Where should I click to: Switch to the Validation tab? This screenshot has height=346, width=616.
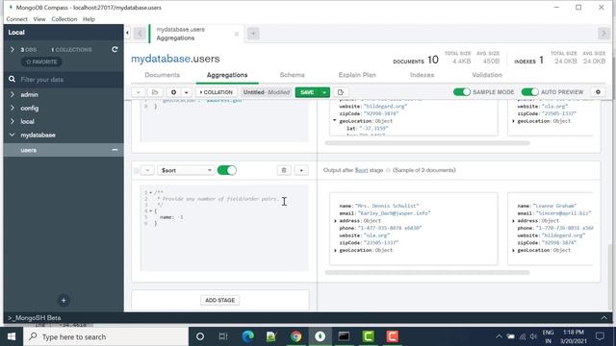click(487, 75)
